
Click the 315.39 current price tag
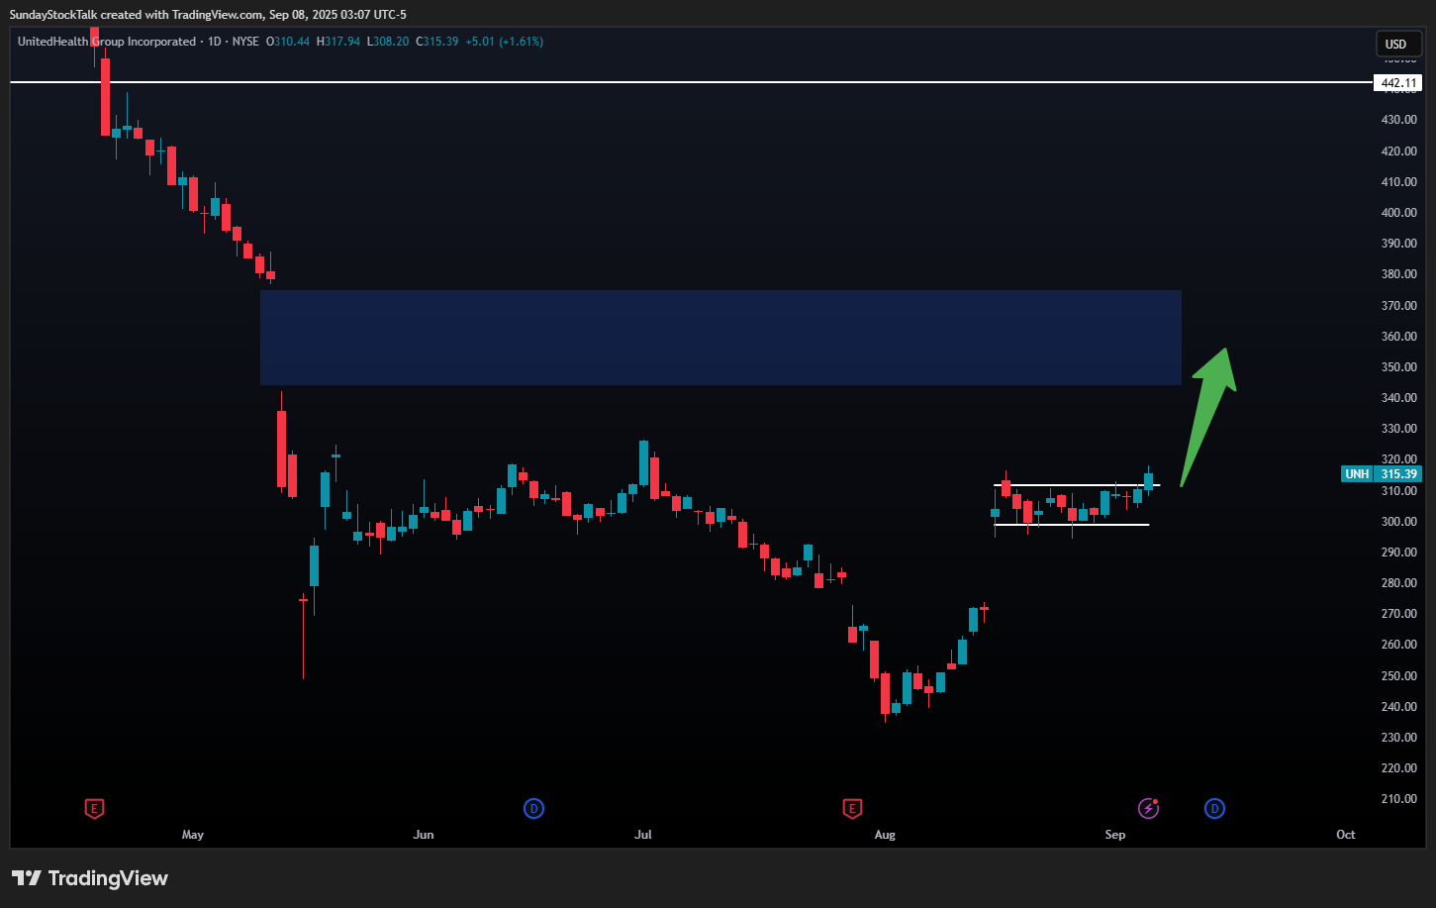[x=1398, y=474]
